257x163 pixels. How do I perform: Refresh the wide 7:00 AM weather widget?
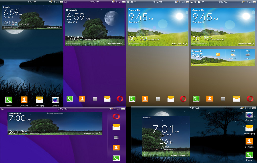coord(100,133)
